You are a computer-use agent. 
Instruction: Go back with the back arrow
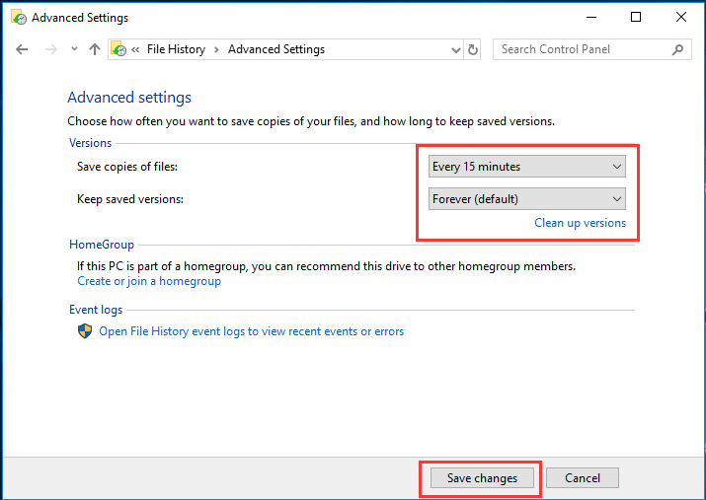(22, 49)
